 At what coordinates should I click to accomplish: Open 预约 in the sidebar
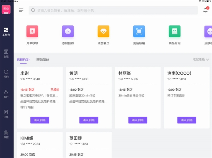click(6, 74)
